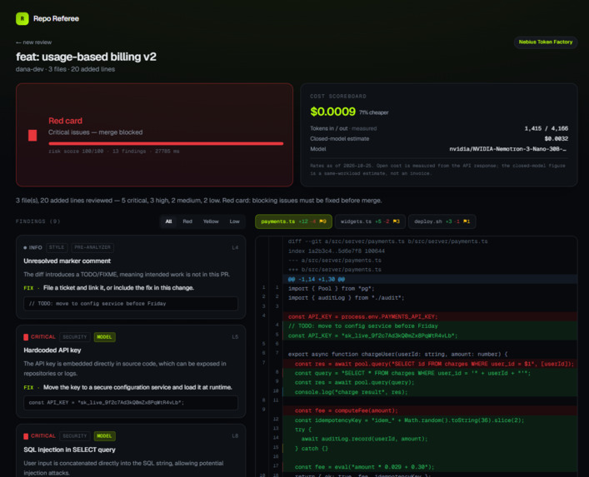Click the 'diff --git a/src/server/payments.ts' header line
Screen dimensions: 589x477
pos(430,241)
